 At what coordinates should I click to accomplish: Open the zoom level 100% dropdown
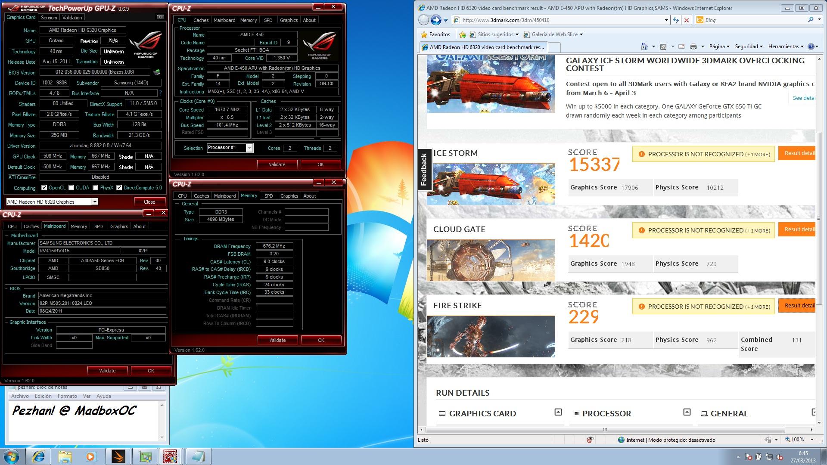(812, 440)
